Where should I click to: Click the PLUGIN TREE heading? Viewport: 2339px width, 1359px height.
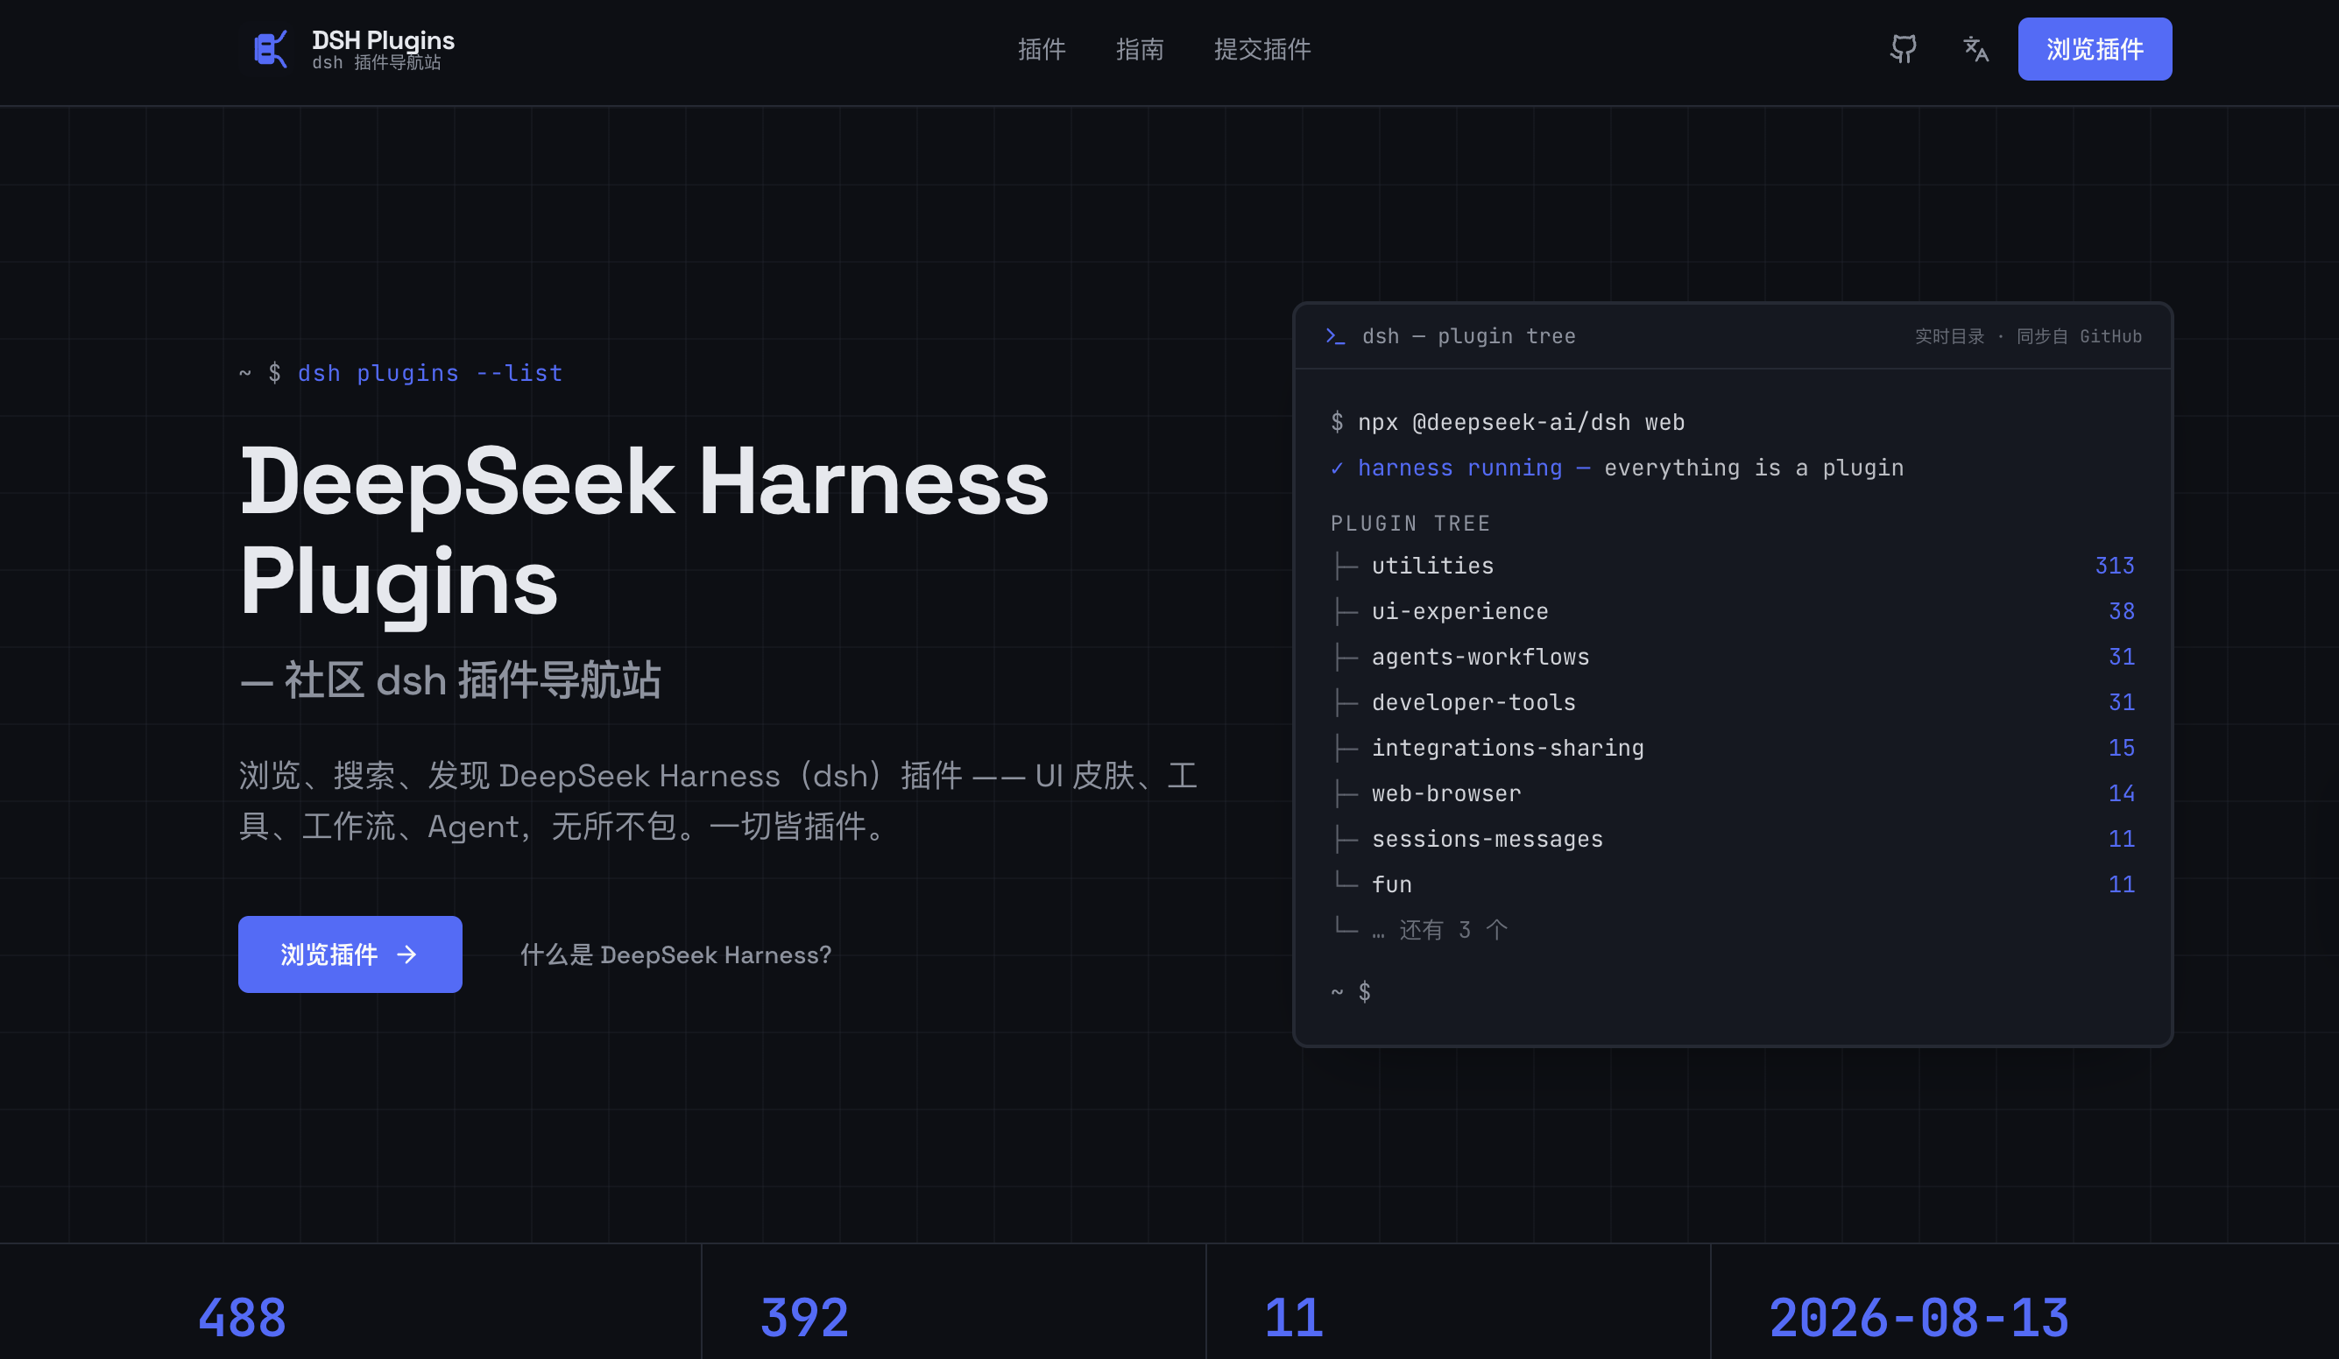point(1410,523)
